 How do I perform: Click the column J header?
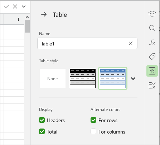(14, 19)
